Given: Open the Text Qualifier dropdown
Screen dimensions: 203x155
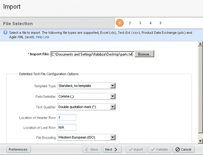Looking at the screenshot, I should click(x=86, y=107).
